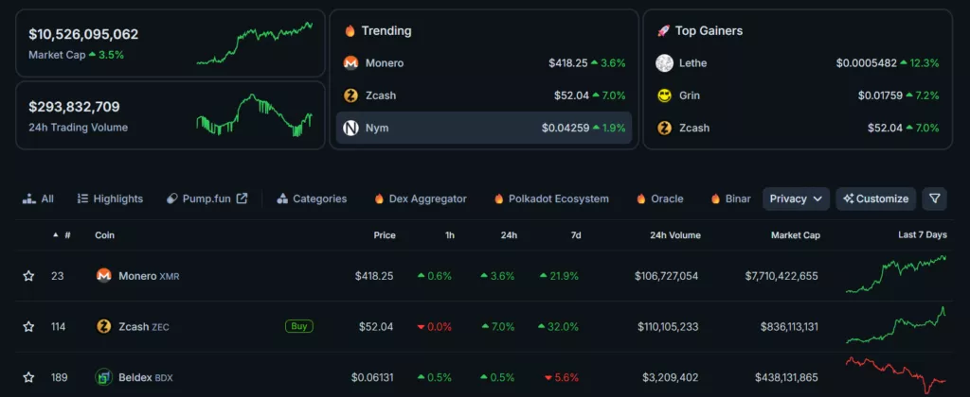Click the Nym logo icon in Trending
The height and width of the screenshot is (397, 970).
coord(350,128)
